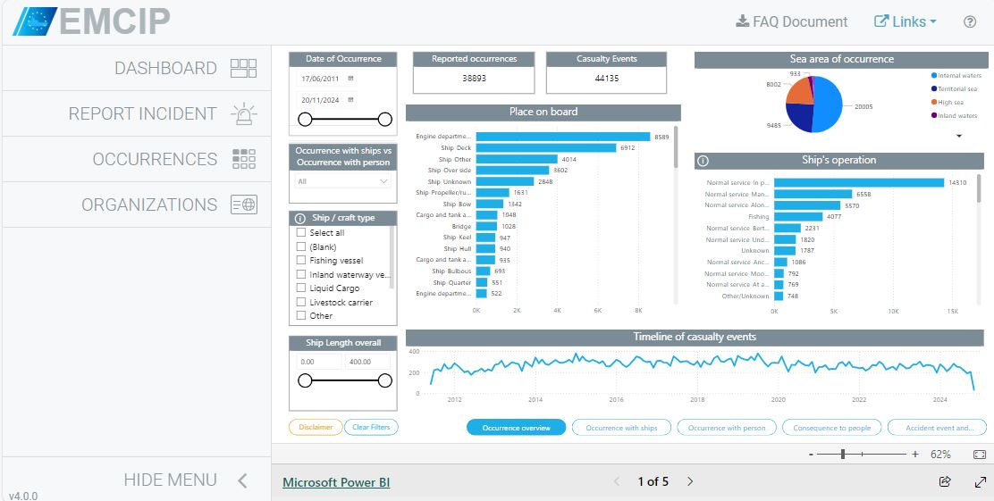Screen dimensions: 994x501
Task: Open the Report Incident menu item
Action: click(136, 114)
